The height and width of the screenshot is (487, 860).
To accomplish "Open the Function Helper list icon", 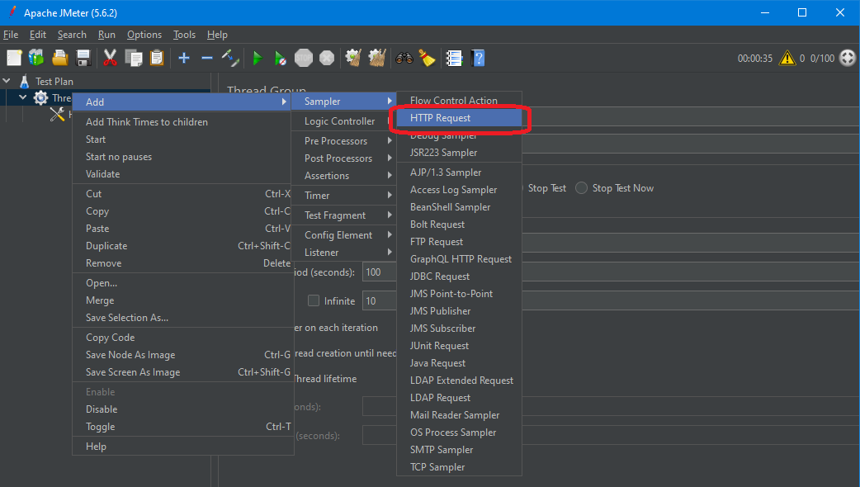I will [x=454, y=58].
